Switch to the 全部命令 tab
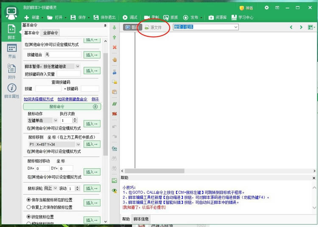Image resolution: width=318 pixels, height=227 pixels. click(x=51, y=33)
